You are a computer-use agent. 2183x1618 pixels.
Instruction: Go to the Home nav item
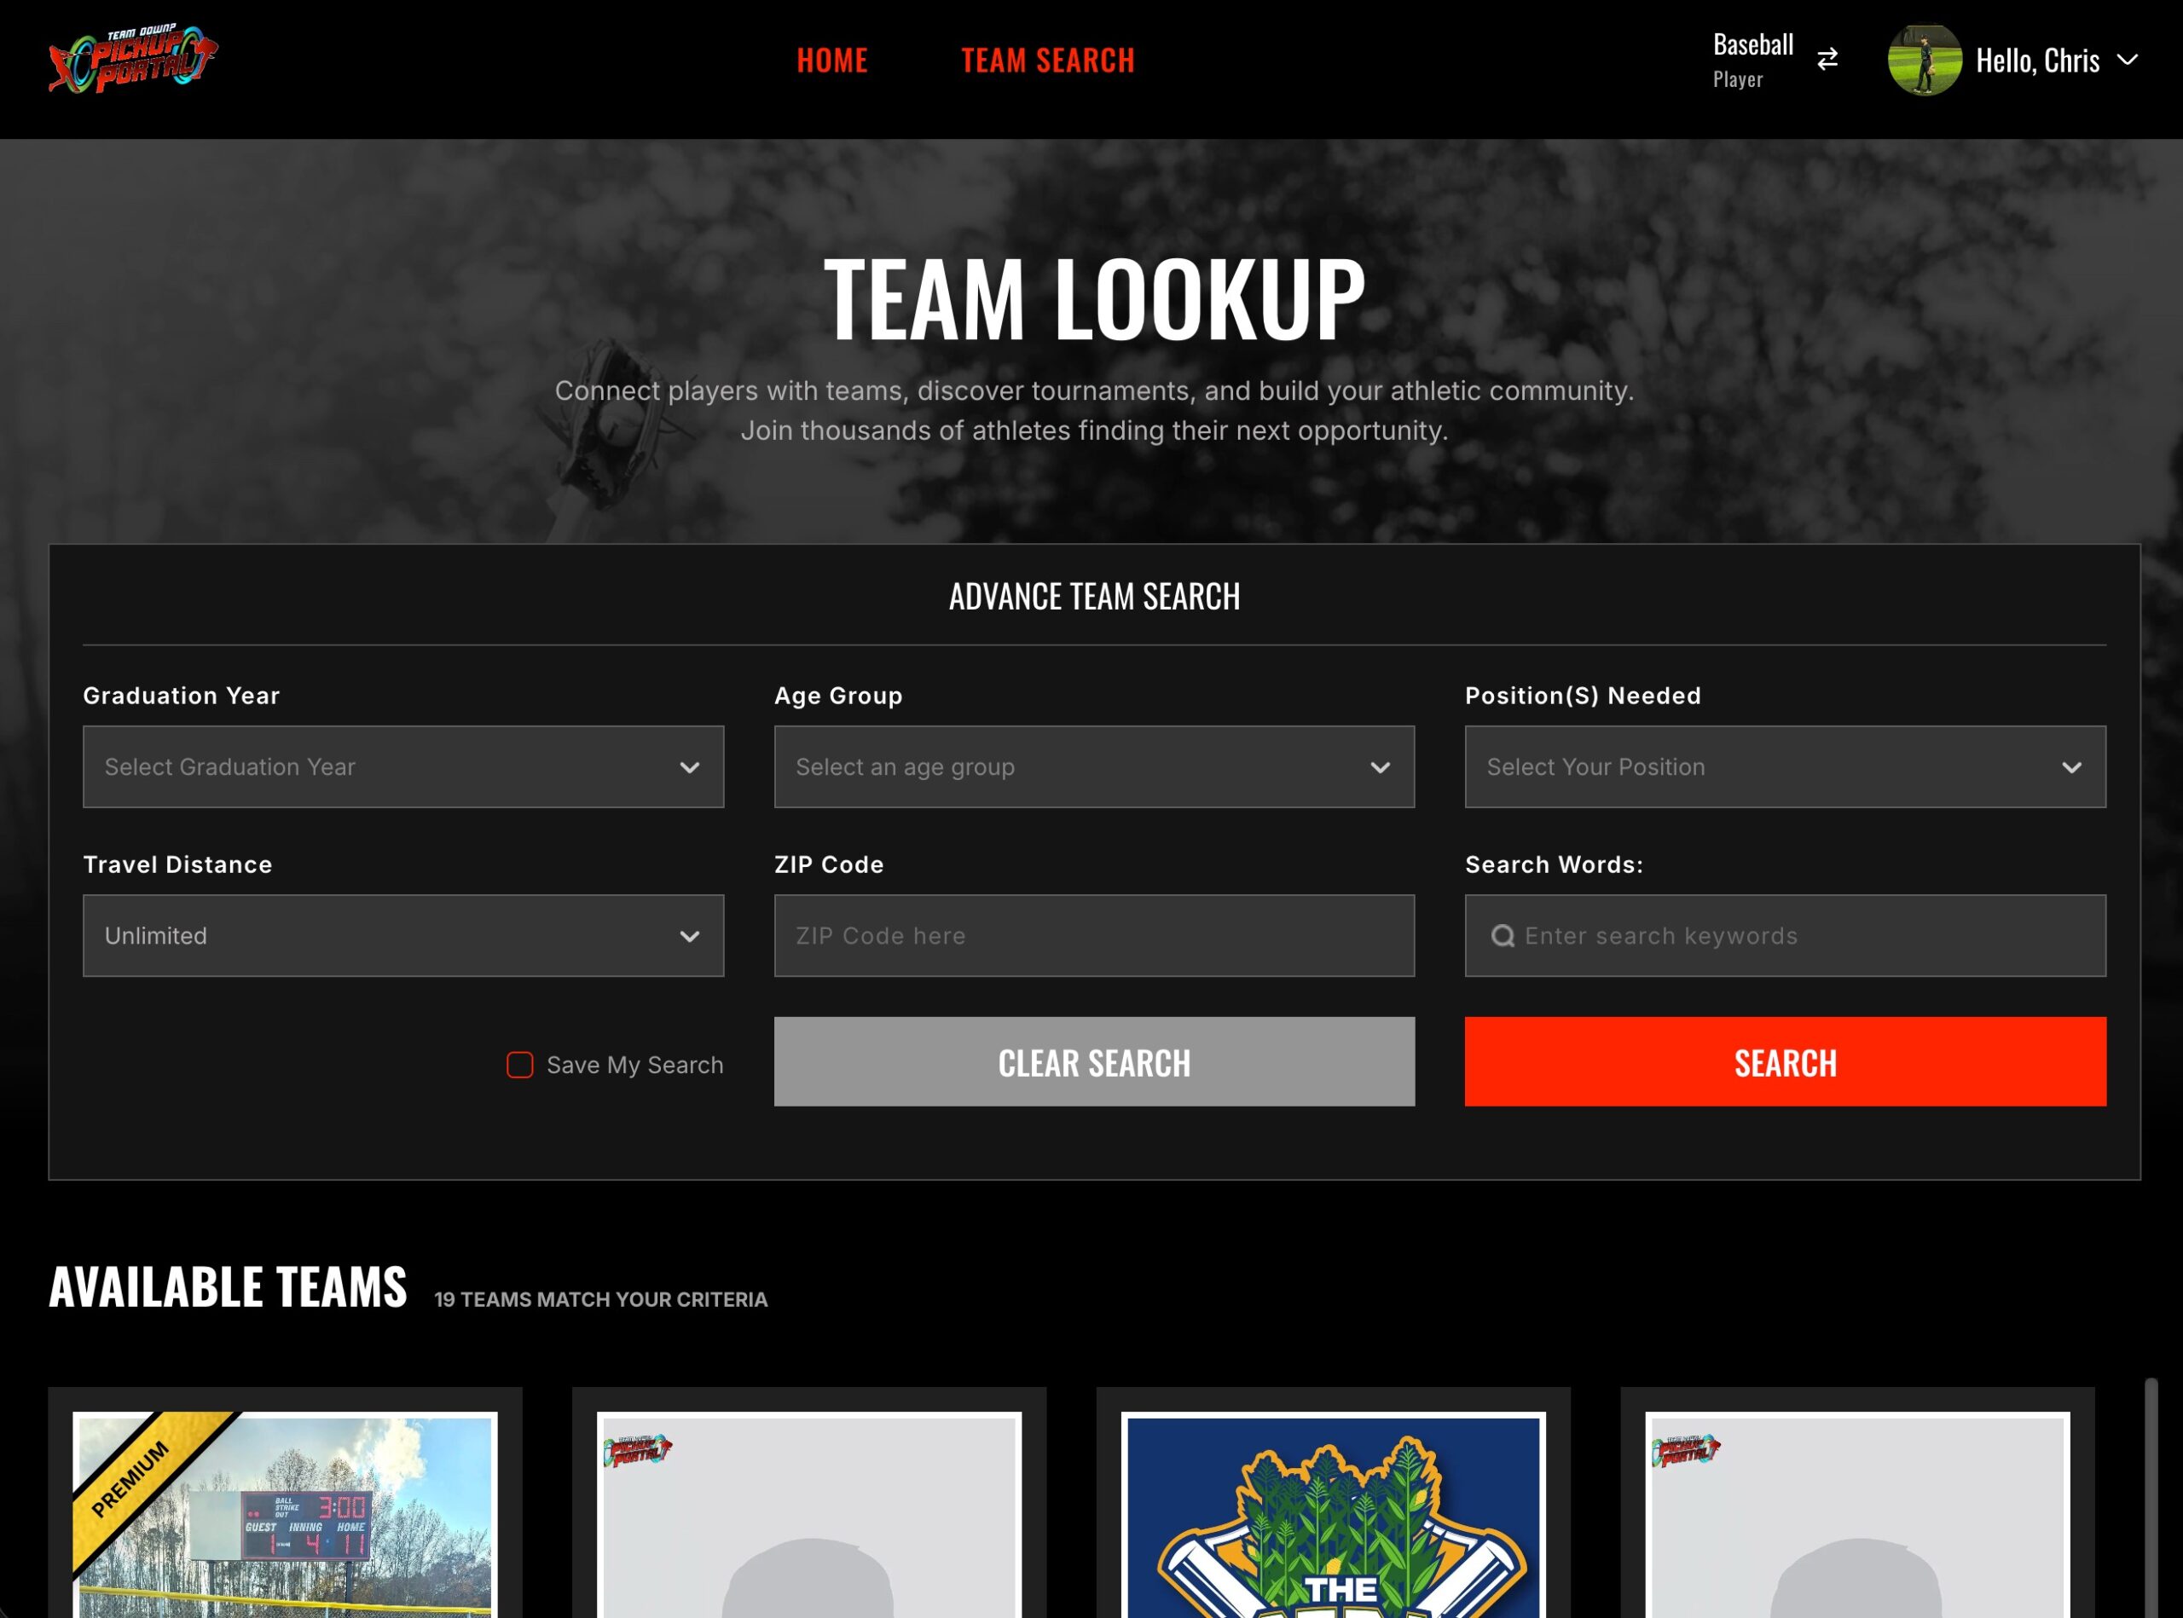click(x=832, y=61)
